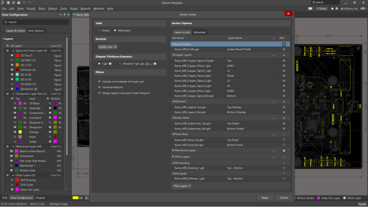Close the View Configuration panel
Screen dimensions: 368x207
68,15
